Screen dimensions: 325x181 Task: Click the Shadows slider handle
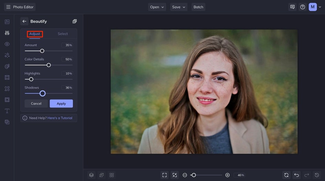click(42, 93)
